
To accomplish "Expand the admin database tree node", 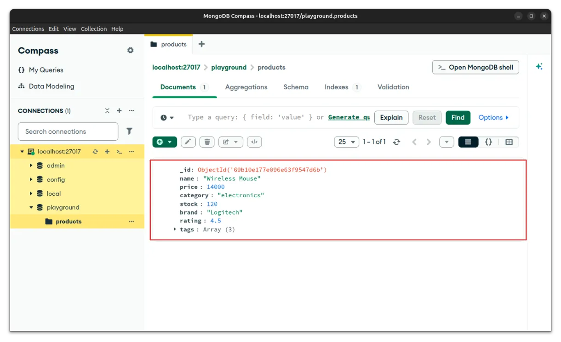I will [31, 165].
